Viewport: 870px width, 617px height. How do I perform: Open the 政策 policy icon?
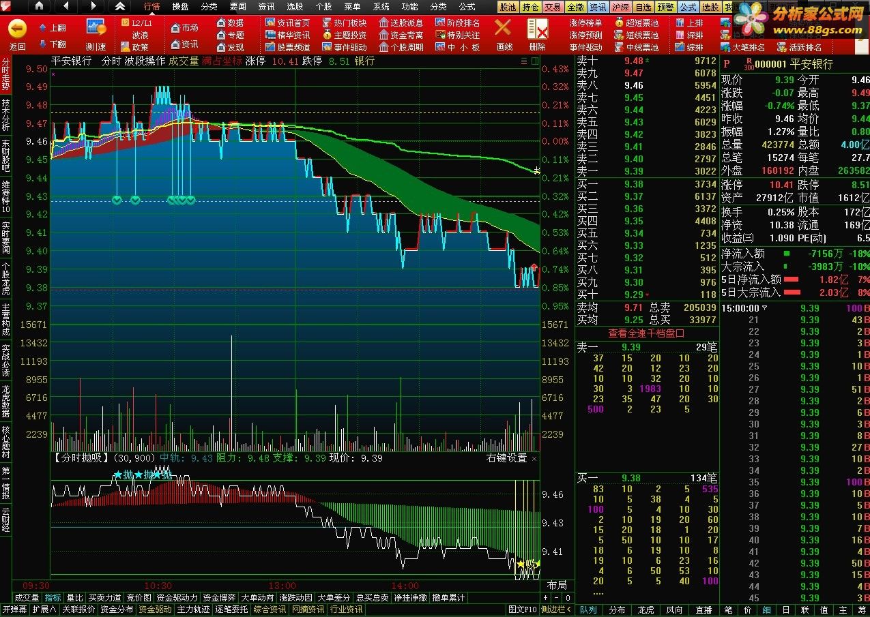pos(125,47)
